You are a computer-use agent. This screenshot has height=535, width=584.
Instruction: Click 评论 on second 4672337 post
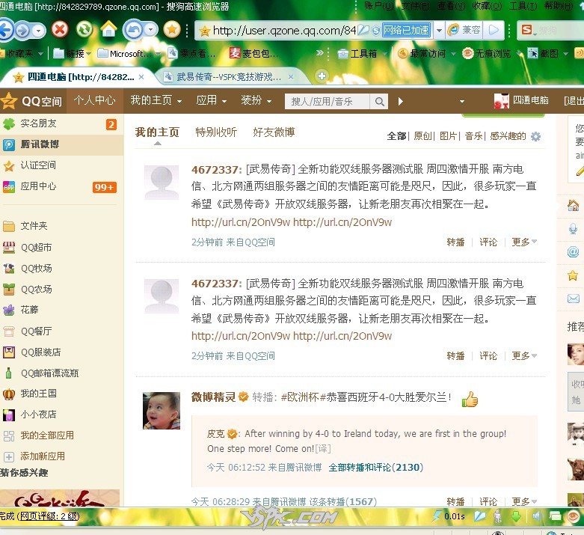pos(488,356)
